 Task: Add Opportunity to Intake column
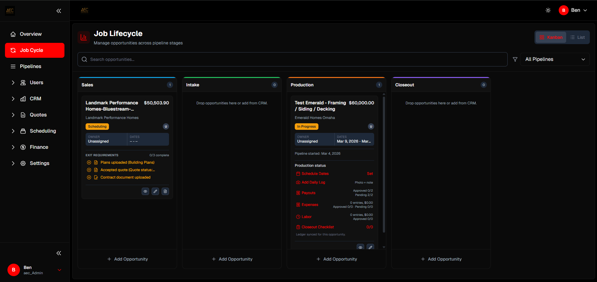click(x=232, y=259)
